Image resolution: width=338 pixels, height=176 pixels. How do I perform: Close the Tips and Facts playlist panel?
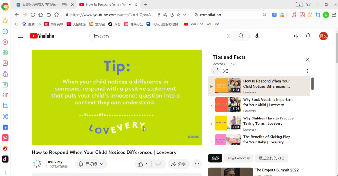pos(308,59)
